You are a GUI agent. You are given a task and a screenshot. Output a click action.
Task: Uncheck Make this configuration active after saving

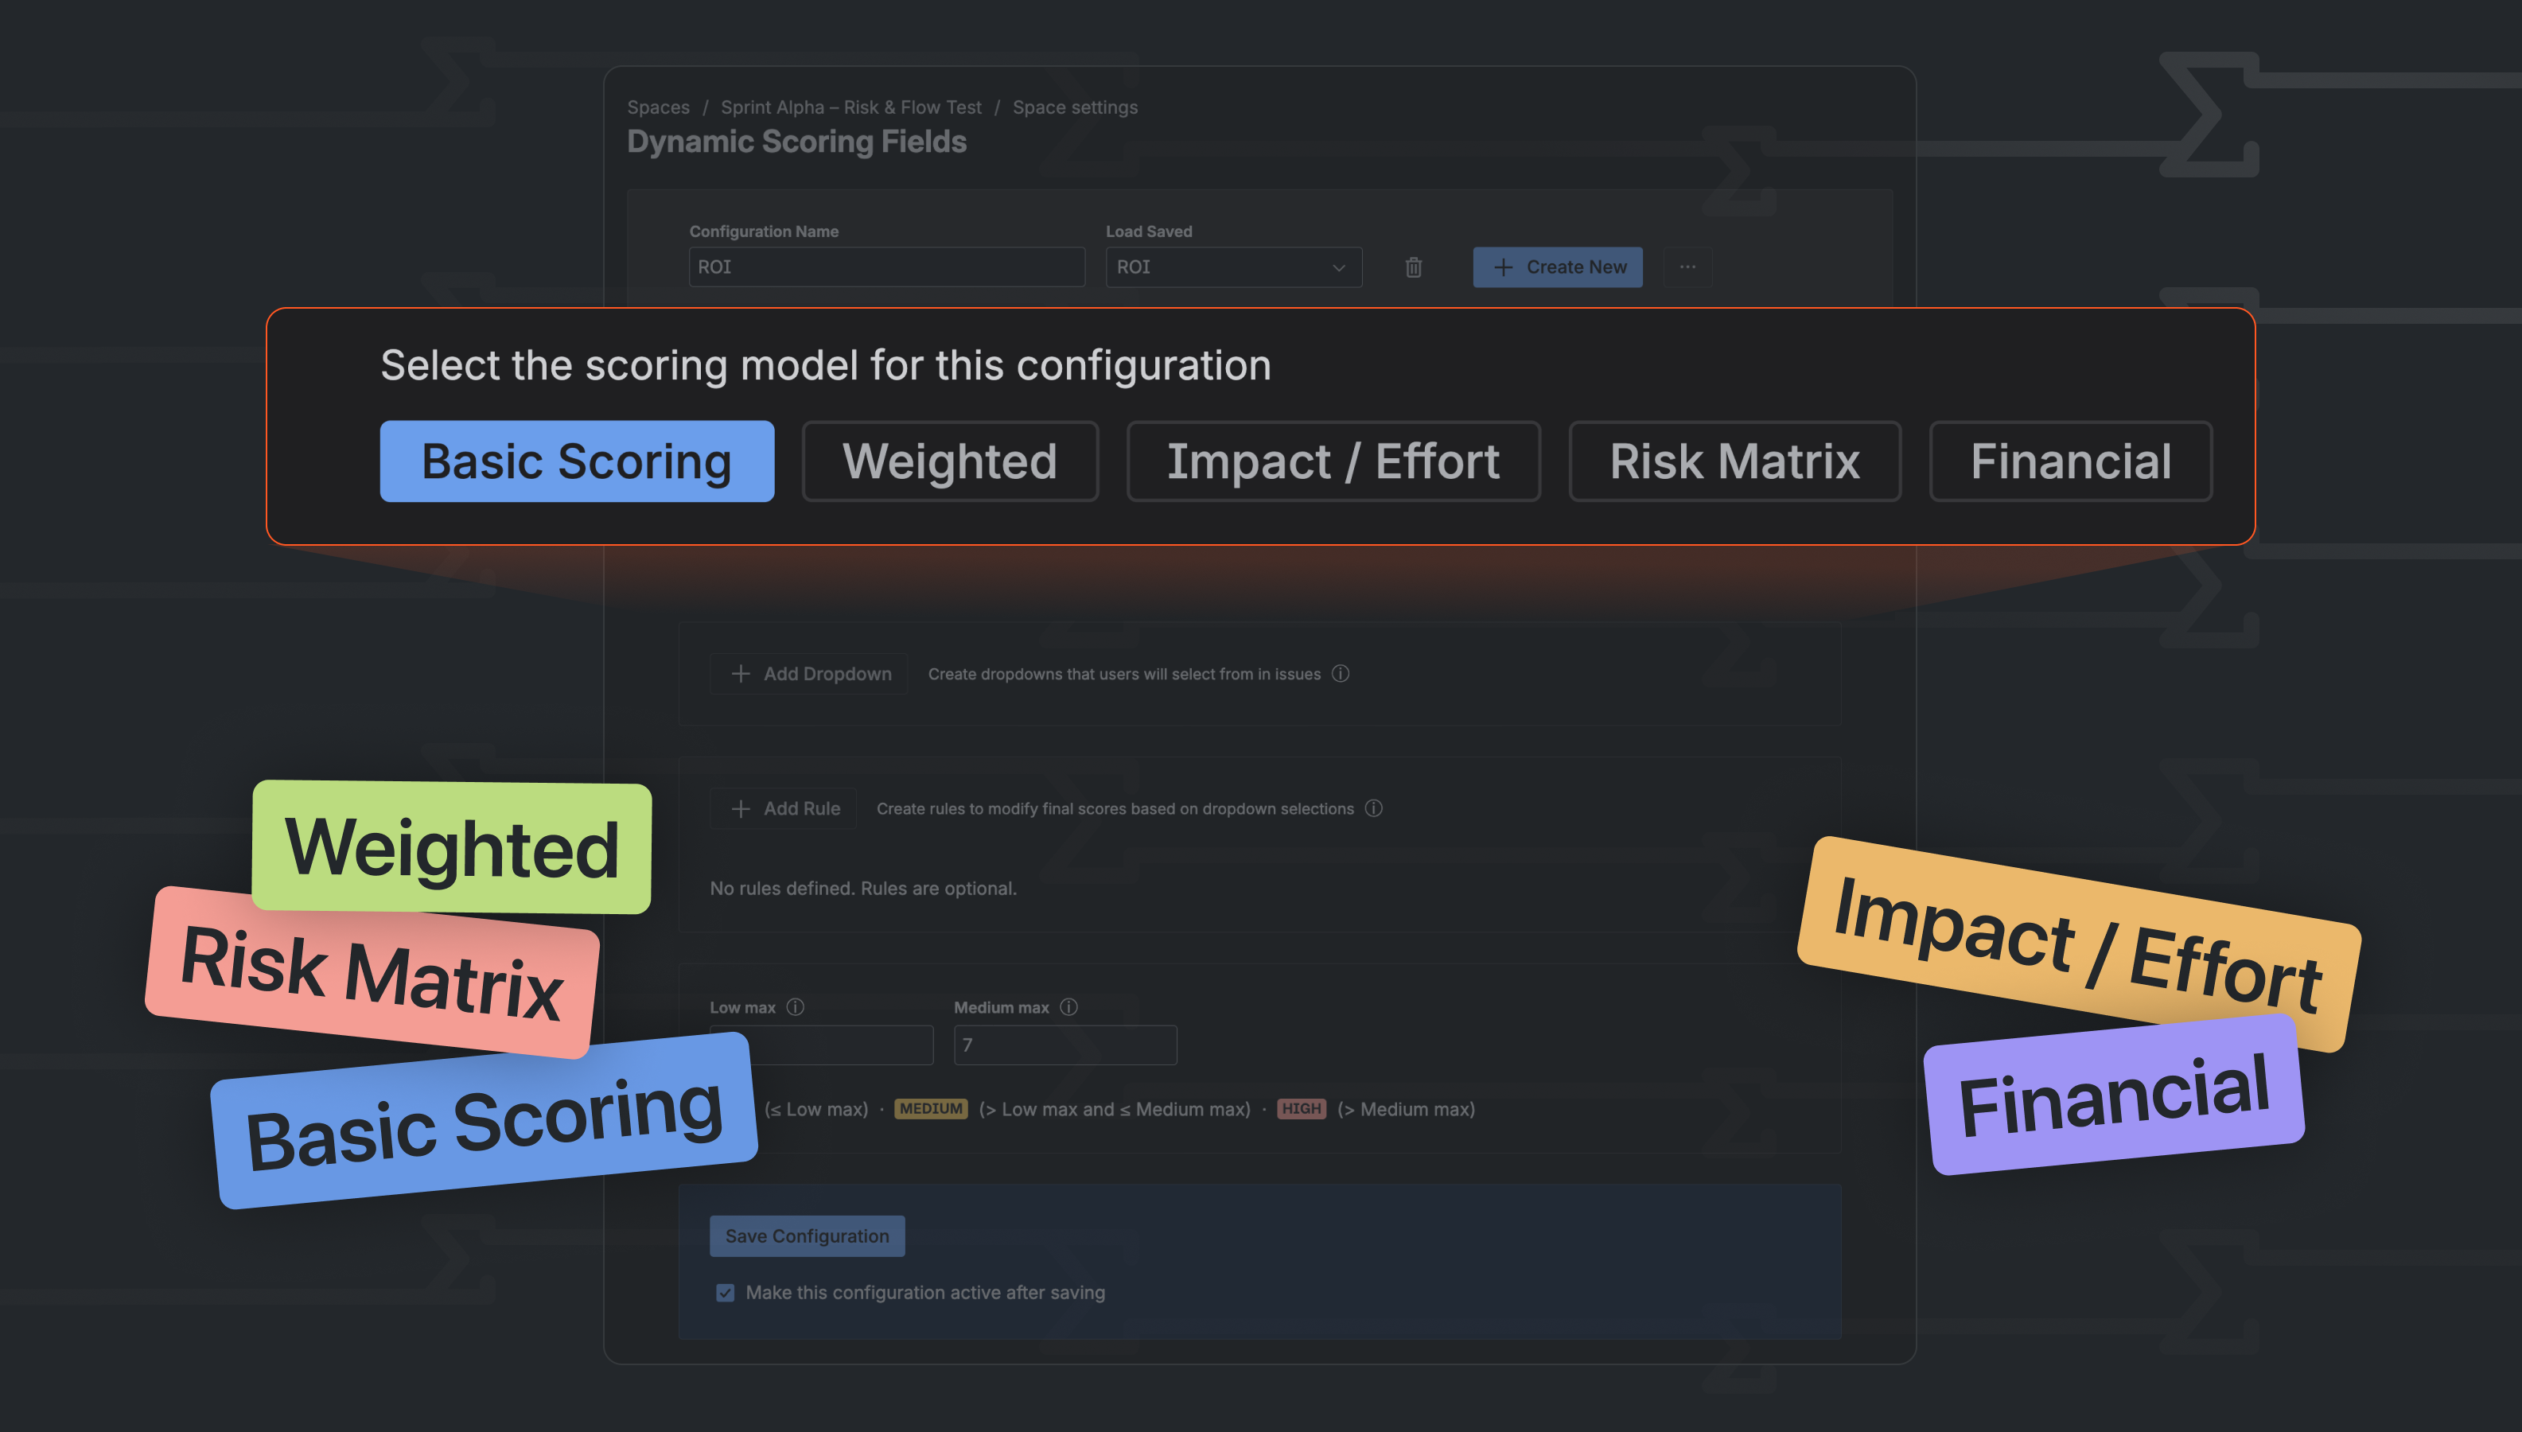coord(725,1292)
